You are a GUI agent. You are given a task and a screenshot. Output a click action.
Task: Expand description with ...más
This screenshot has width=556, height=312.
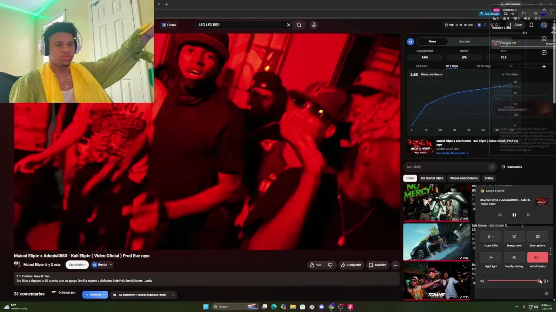tap(148, 281)
